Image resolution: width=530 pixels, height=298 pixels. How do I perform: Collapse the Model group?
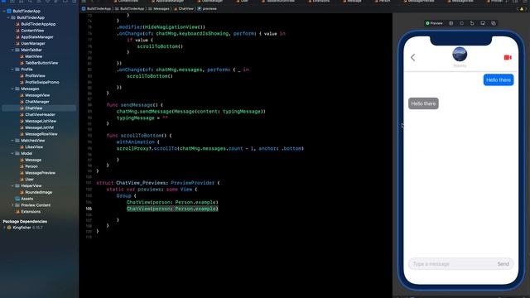pyautogui.click(x=12, y=153)
